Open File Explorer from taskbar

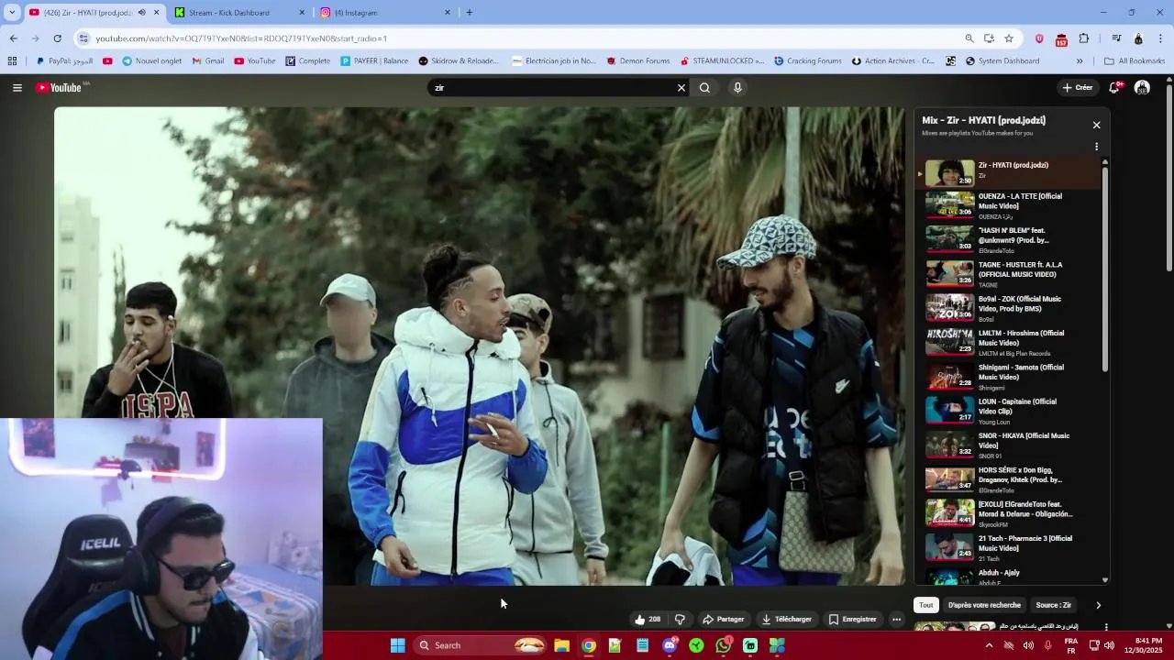coord(561,645)
